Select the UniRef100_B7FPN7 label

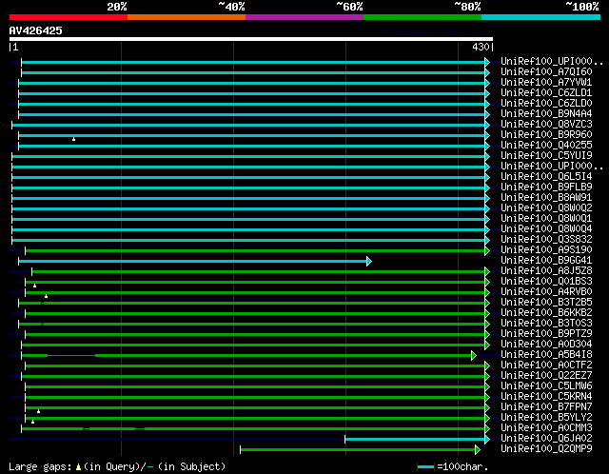coord(546,407)
